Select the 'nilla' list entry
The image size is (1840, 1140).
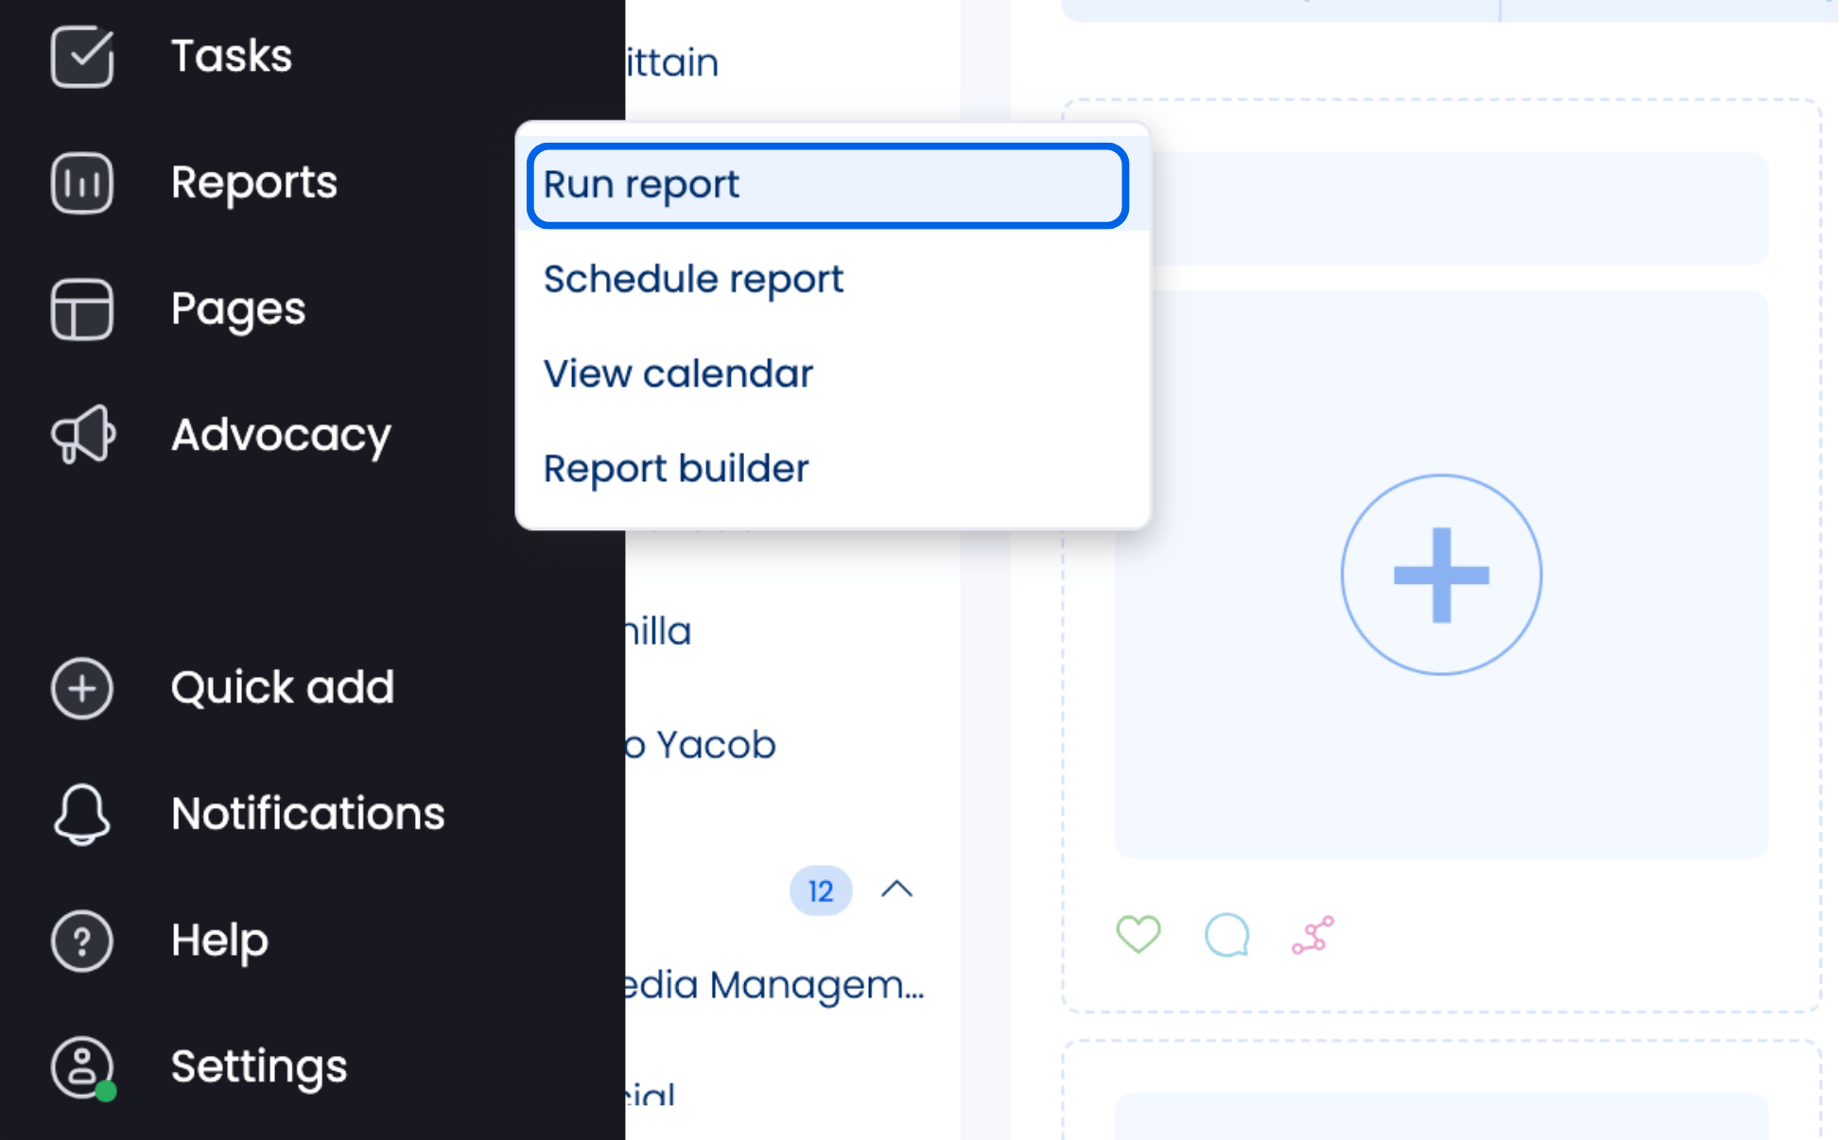659,631
